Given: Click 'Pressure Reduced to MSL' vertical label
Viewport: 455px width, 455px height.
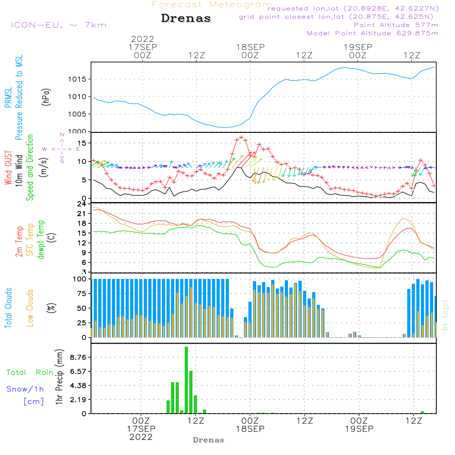Looking at the screenshot, I should (x=19, y=97).
